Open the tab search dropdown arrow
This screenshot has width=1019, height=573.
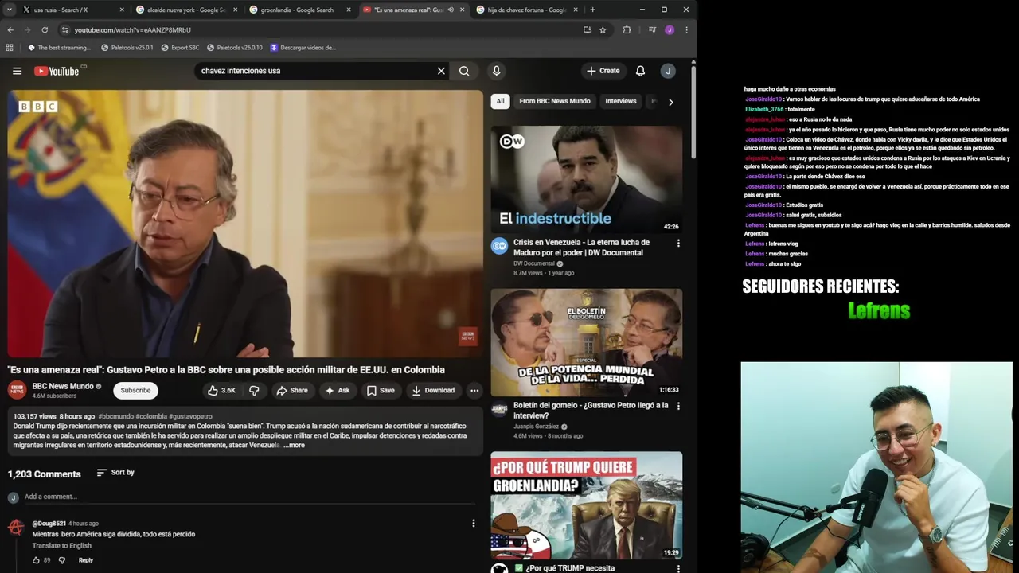click(x=9, y=10)
